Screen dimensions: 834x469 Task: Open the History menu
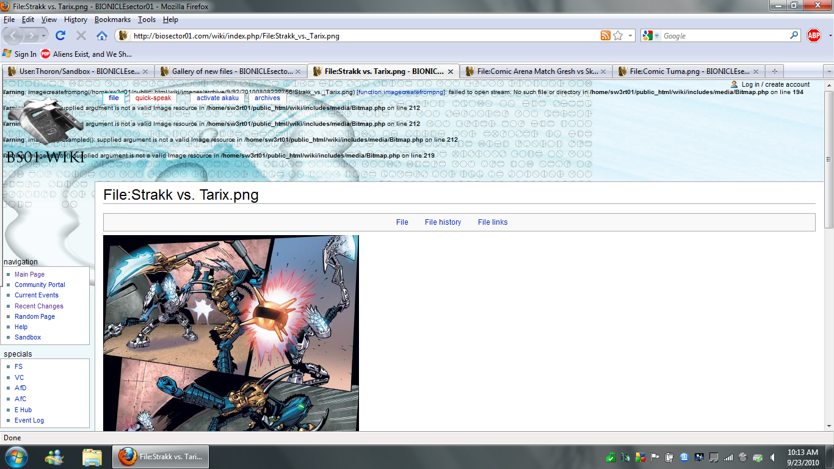tap(76, 20)
